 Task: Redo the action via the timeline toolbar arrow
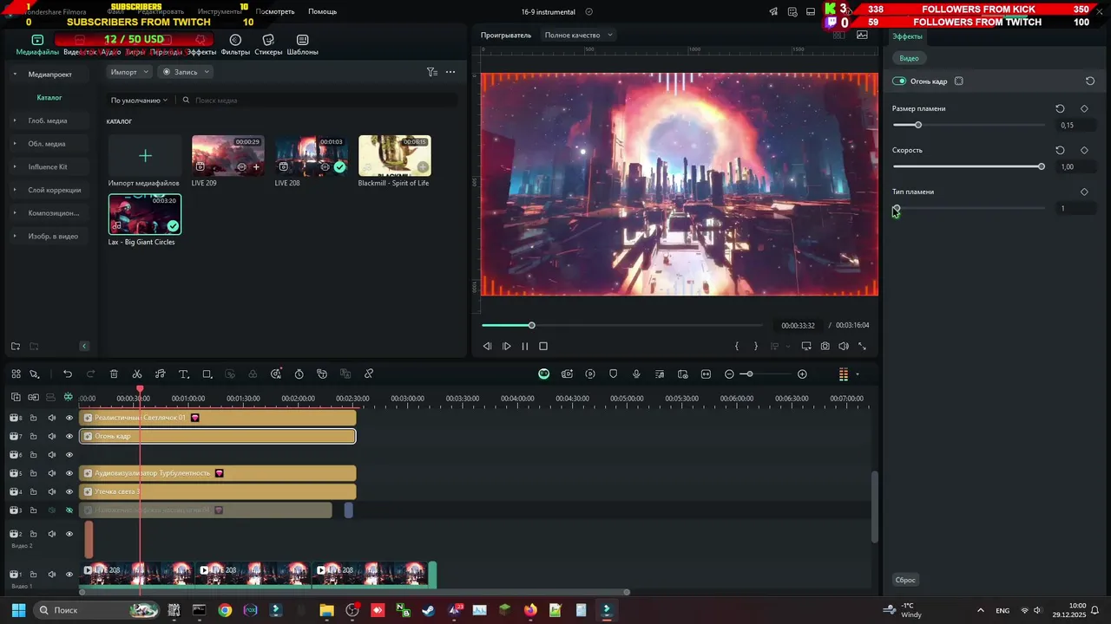(x=91, y=374)
